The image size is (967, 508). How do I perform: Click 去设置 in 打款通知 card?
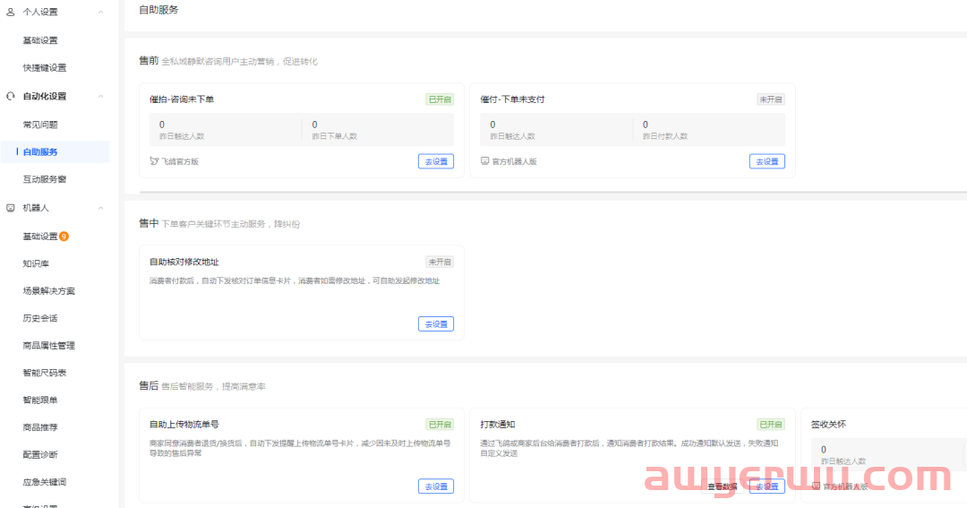coord(767,486)
